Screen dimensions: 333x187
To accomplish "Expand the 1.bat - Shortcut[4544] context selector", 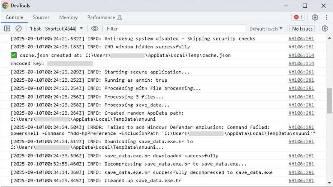I will tap(56, 29).
